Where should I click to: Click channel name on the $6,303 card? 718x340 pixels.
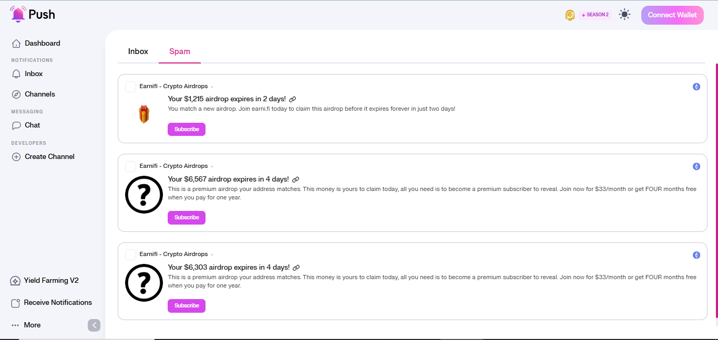(173, 254)
